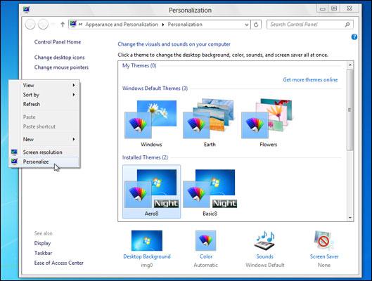Click the address bar breadcrumb chevrons
The image size is (372, 281).
point(80,25)
